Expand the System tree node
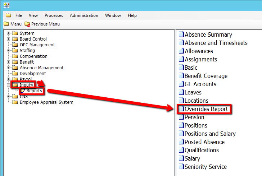Viewport: 262px width, 176px height. pyautogui.click(x=8, y=33)
